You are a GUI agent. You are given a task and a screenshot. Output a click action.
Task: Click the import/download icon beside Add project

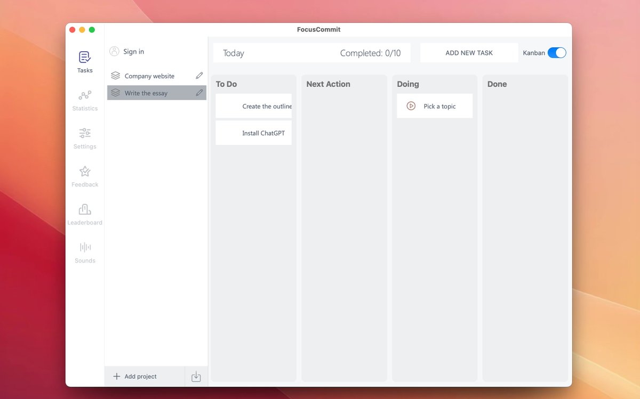click(196, 377)
